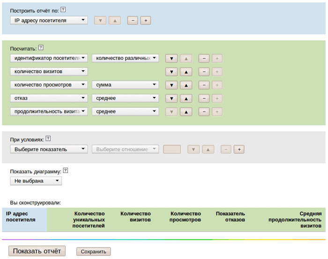Open отказ metric dropdown
This screenshot has width=328, height=259.
(49, 98)
